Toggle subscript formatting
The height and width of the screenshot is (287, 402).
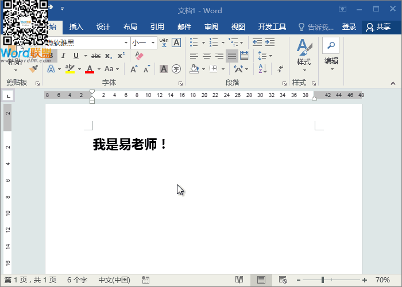click(109, 56)
